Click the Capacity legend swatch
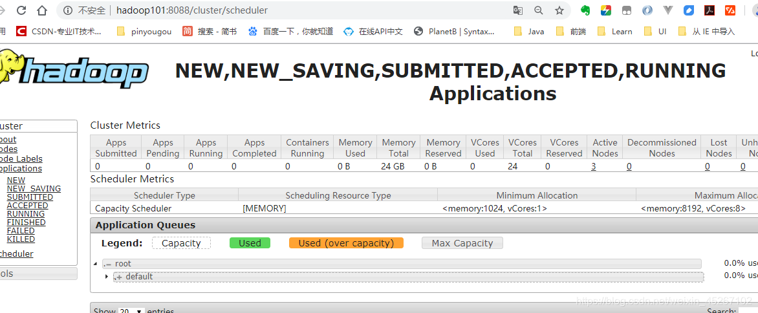Viewport: 758px width, 313px height. point(181,243)
